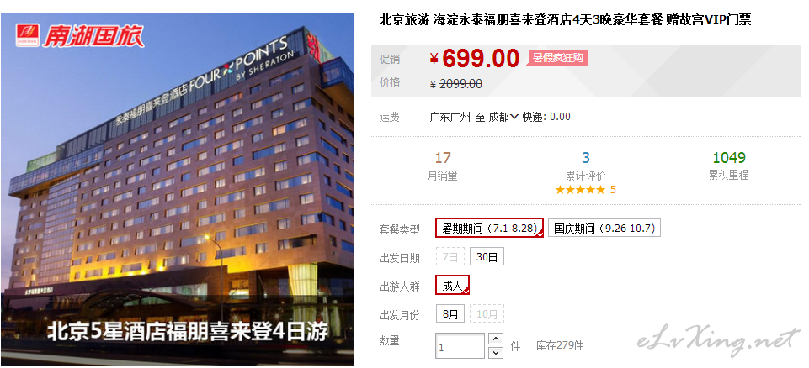Click the product title 北京旅游 海淀永泰福朋喜来登酒店
The image size is (809, 368).
(565, 20)
